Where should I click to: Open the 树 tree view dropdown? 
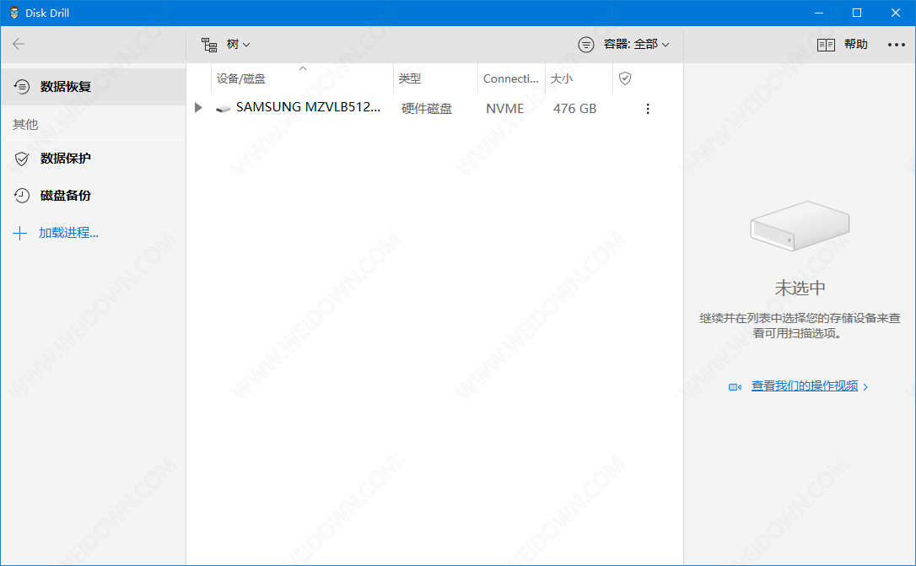coord(239,45)
